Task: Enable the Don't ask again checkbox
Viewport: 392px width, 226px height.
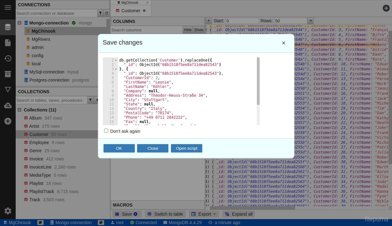Action: (x=106, y=131)
